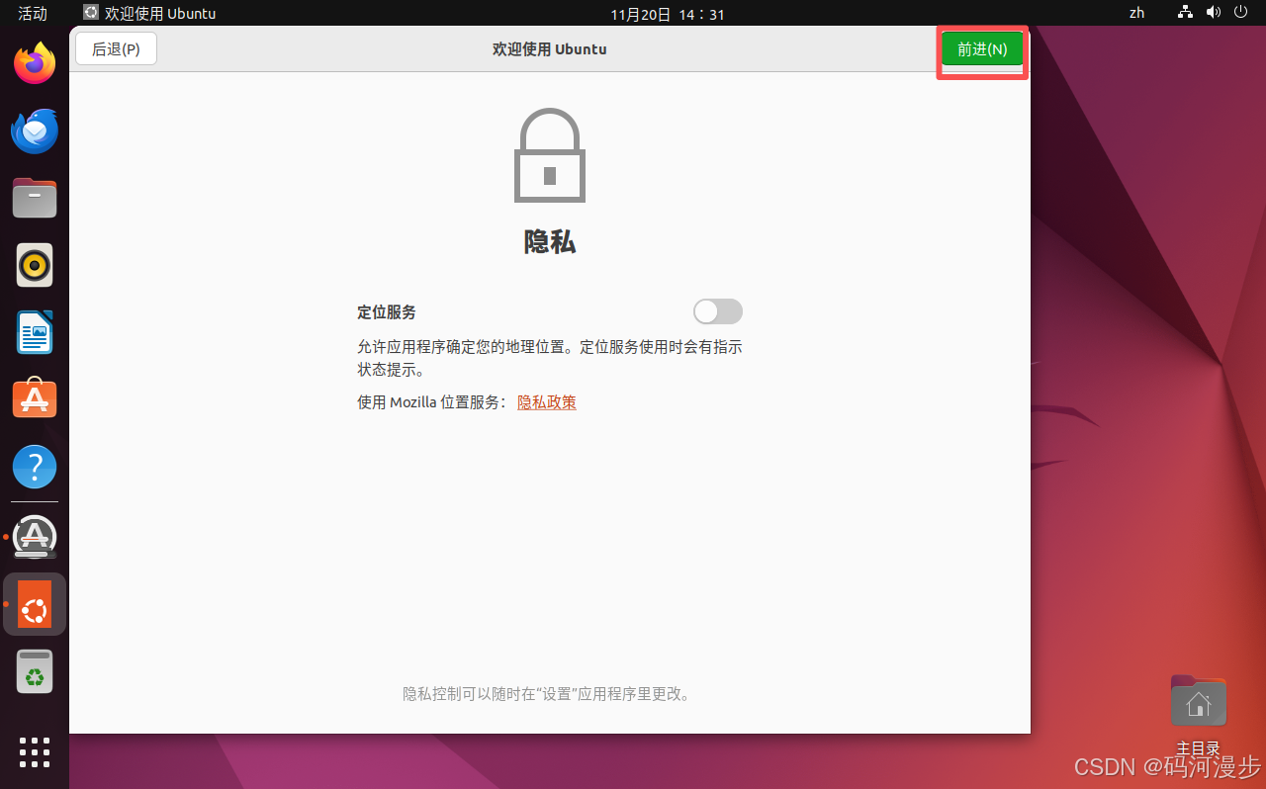Open Ubuntu Software store icon
The width and height of the screenshot is (1266, 789).
(x=35, y=398)
